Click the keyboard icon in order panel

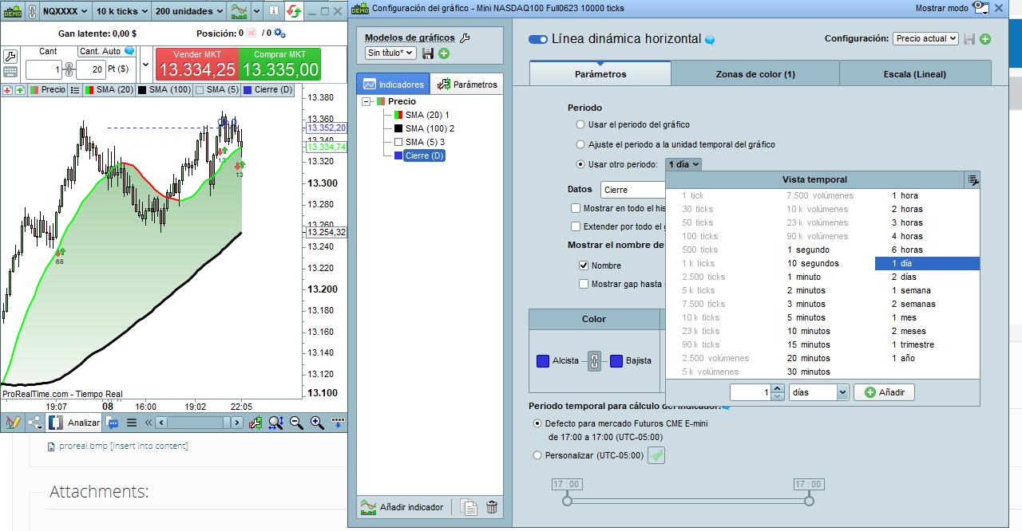coord(10,72)
